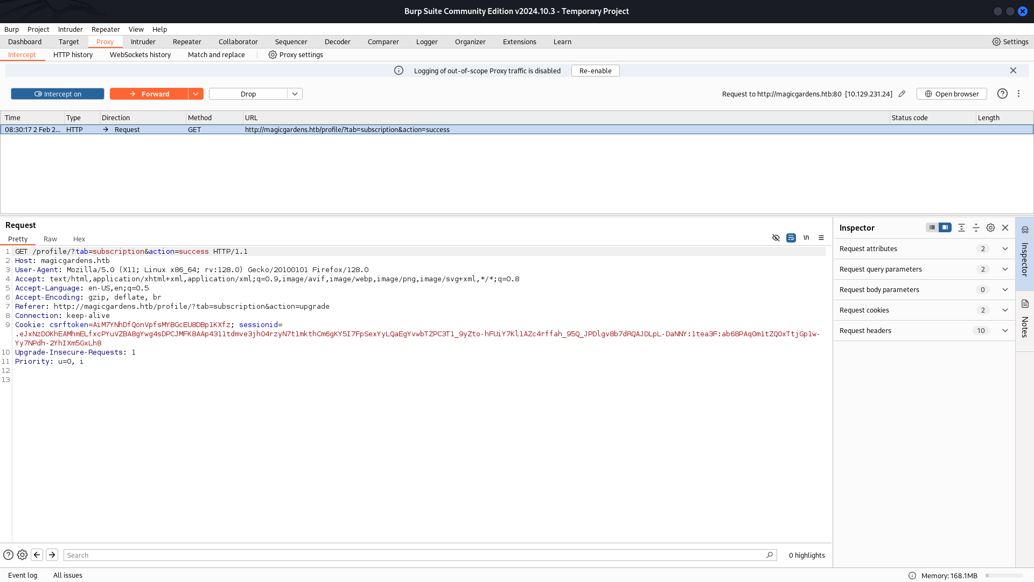Screen dimensions: 1034x582
Task: Open the HTTP history tab
Action: click(73, 54)
